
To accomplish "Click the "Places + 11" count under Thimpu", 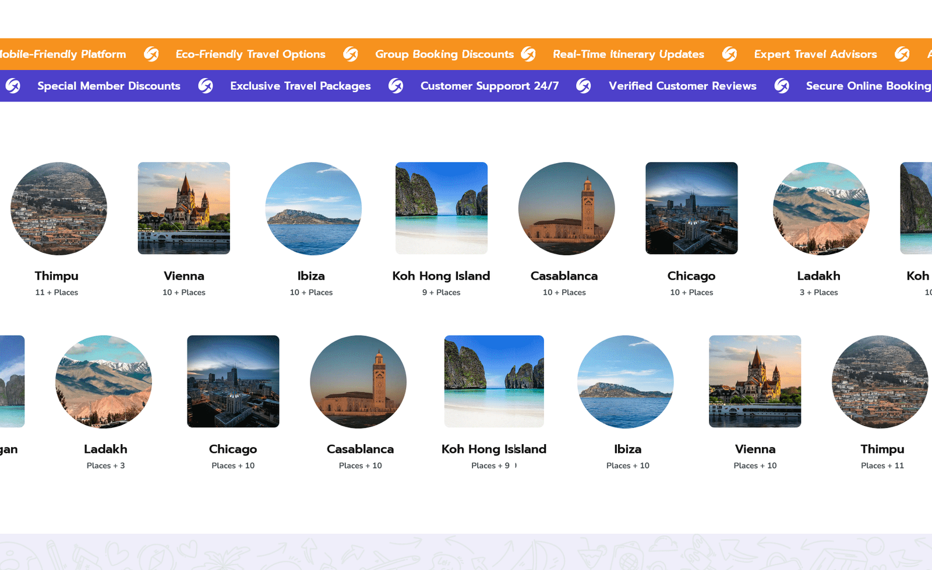I will [x=882, y=466].
